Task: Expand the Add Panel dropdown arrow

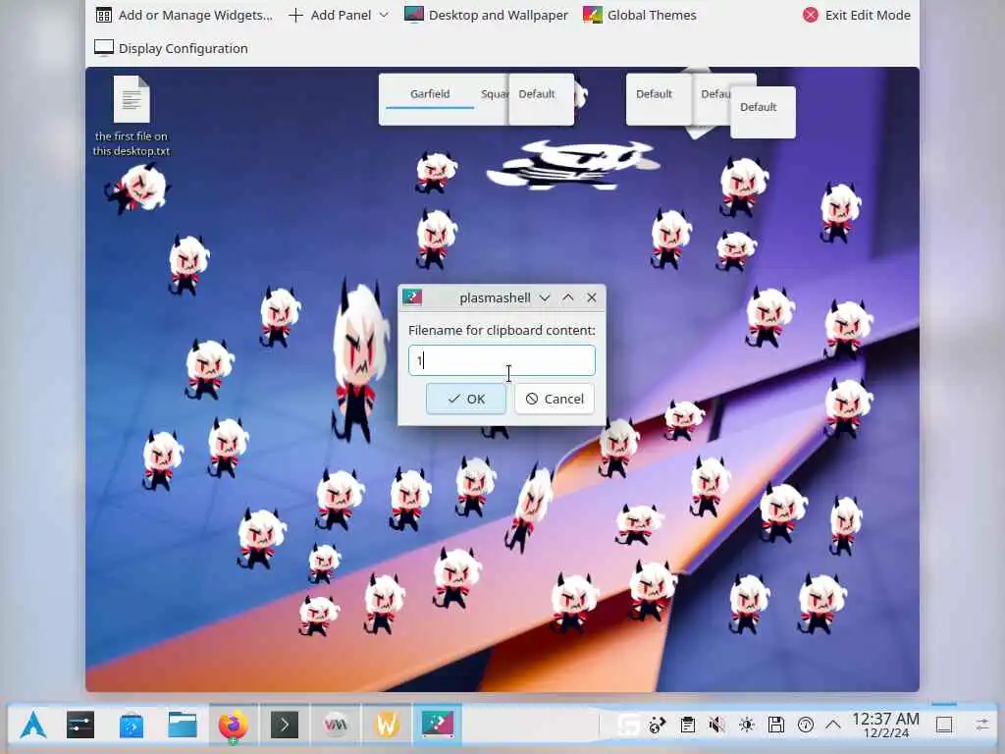Action: [384, 15]
